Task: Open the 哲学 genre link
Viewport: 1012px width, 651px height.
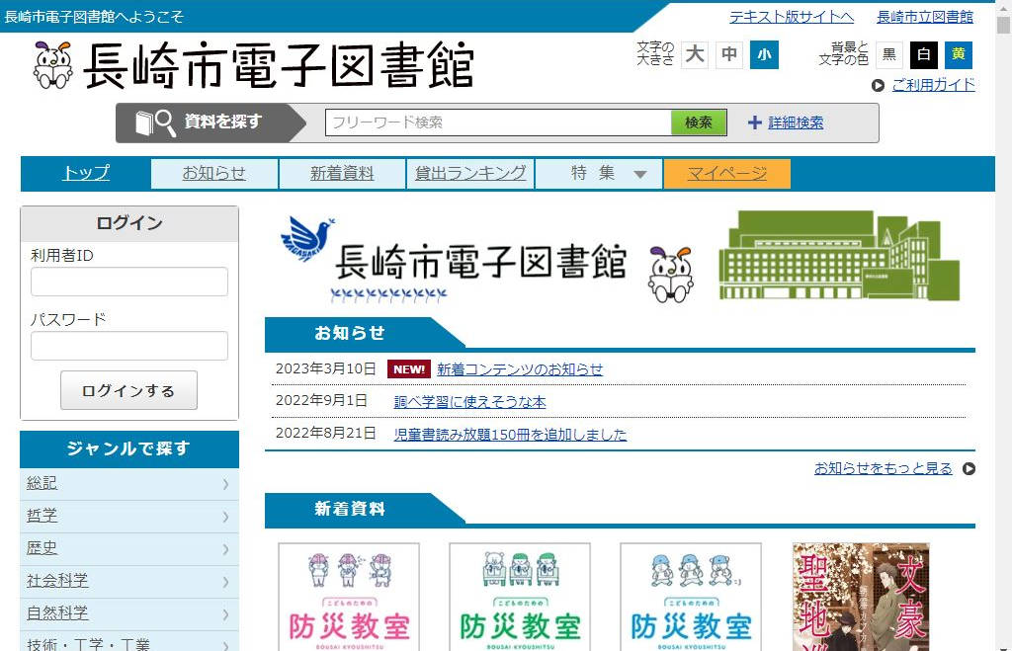Action: click(x=42, y=516)
